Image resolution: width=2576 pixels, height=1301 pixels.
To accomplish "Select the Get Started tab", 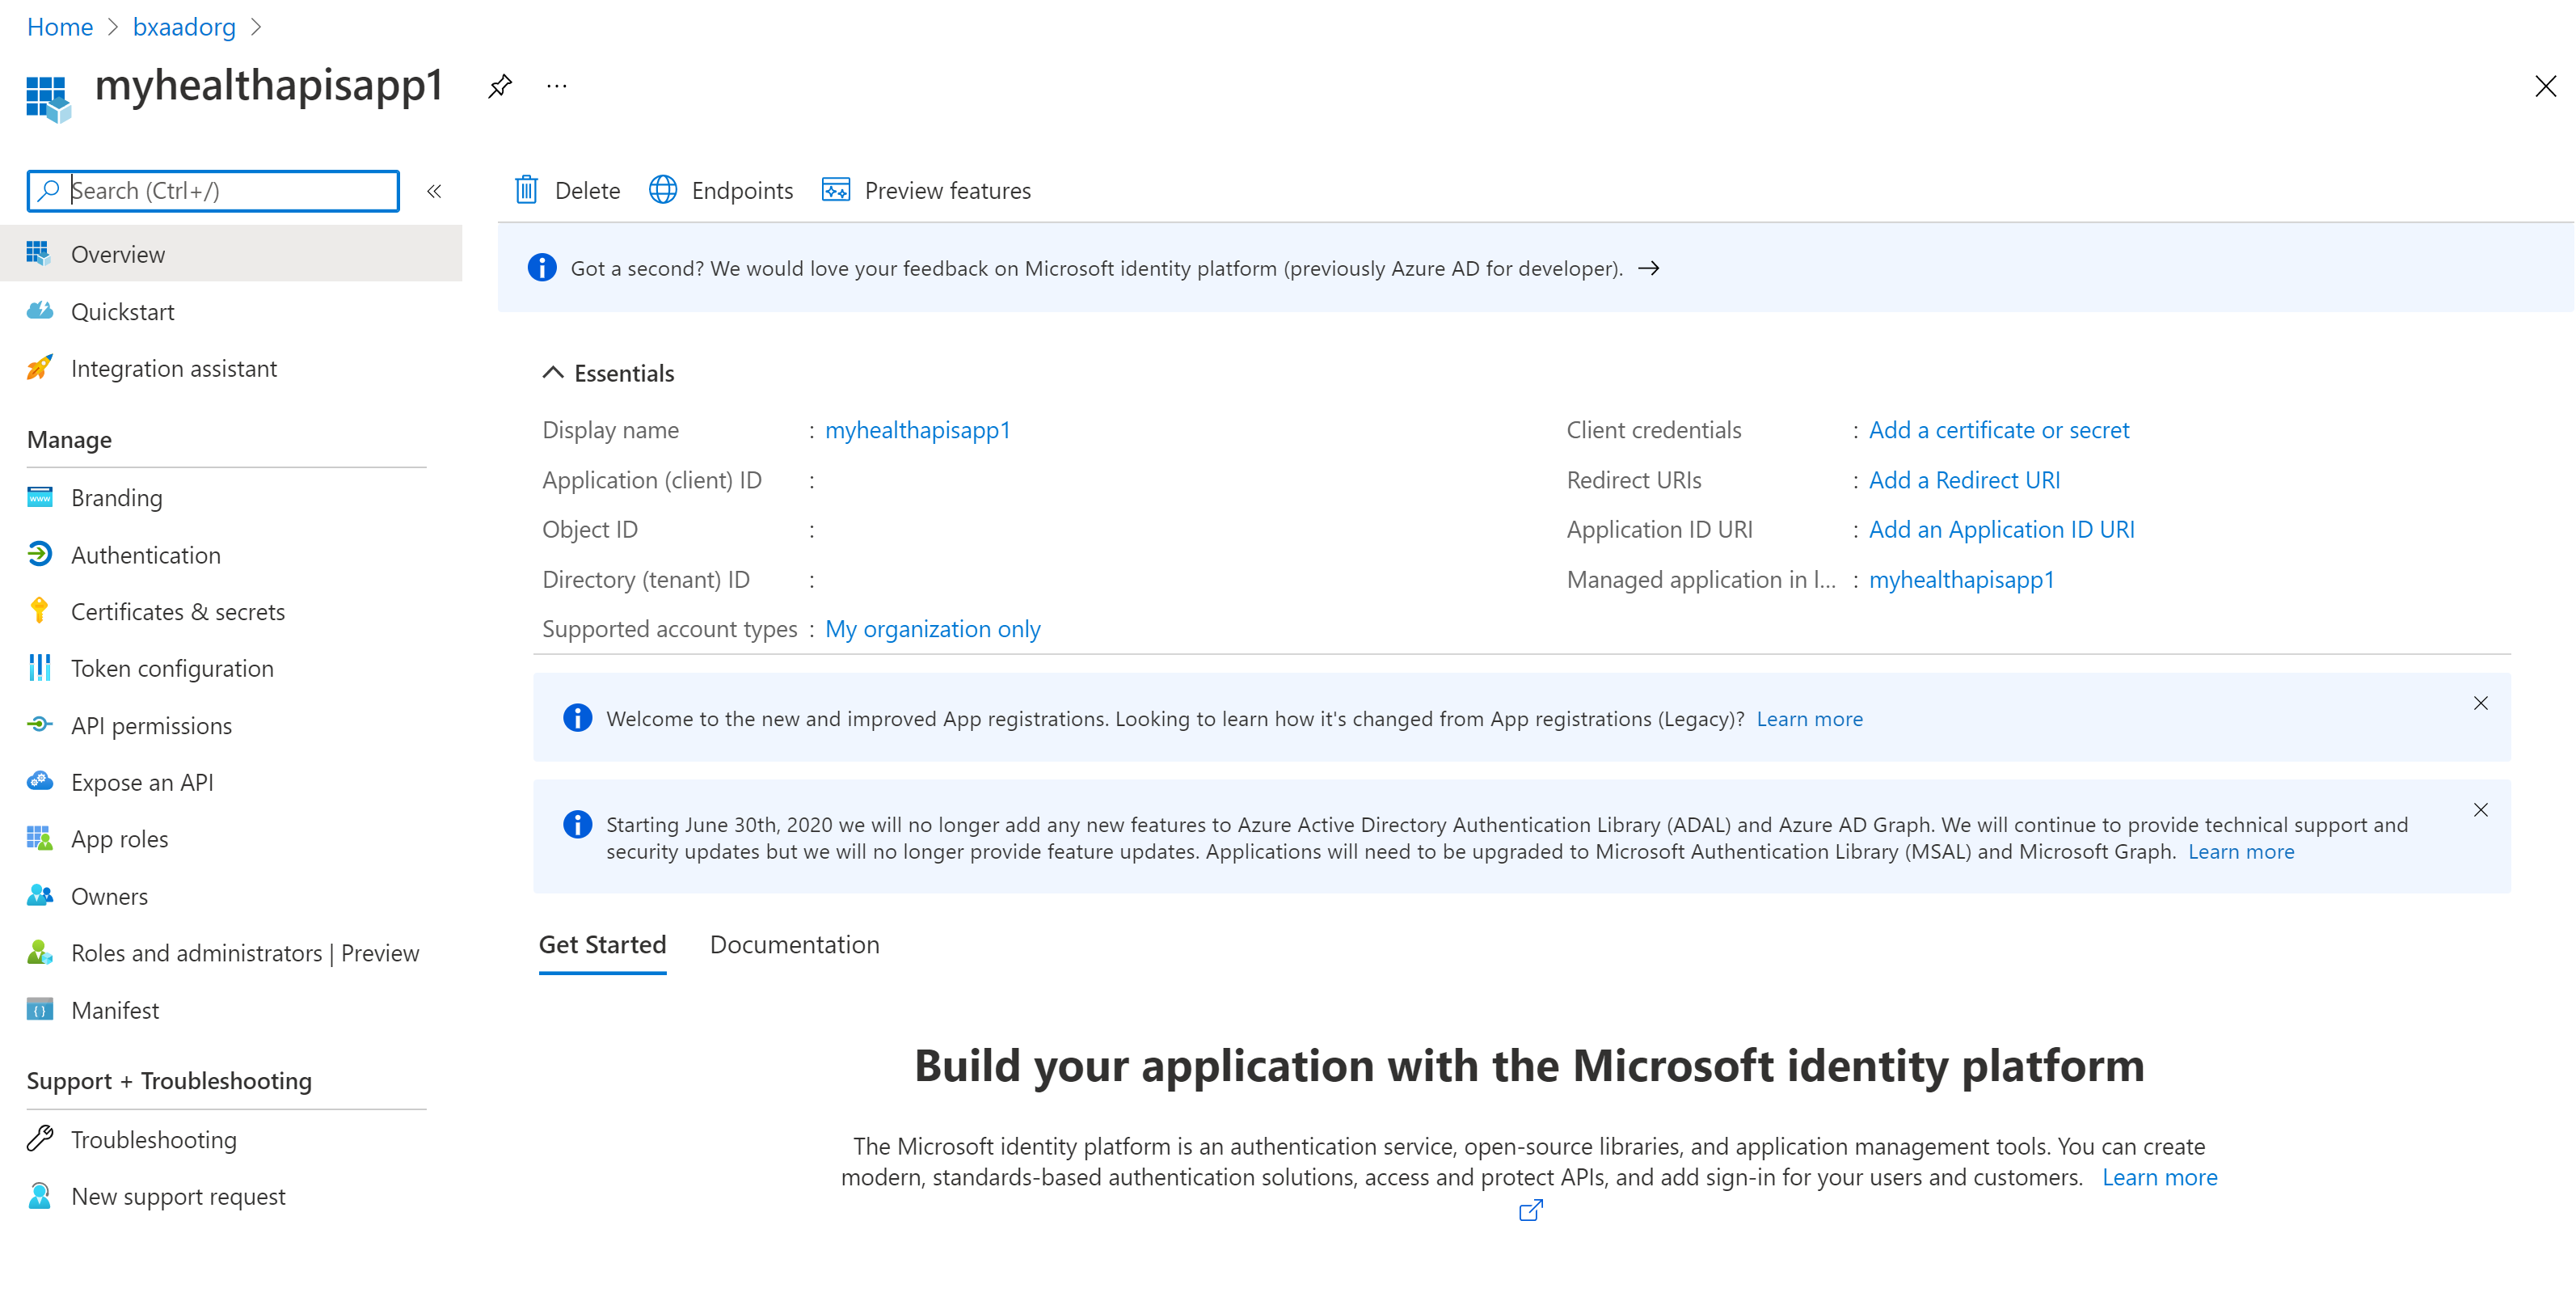I will coord(602,944).
